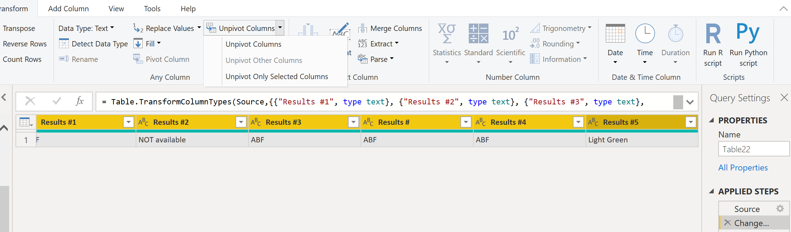The width and height of the screenshot is (791, 232).
Task: Click data type icon of Results #2
Action: [x=143, y=122]
